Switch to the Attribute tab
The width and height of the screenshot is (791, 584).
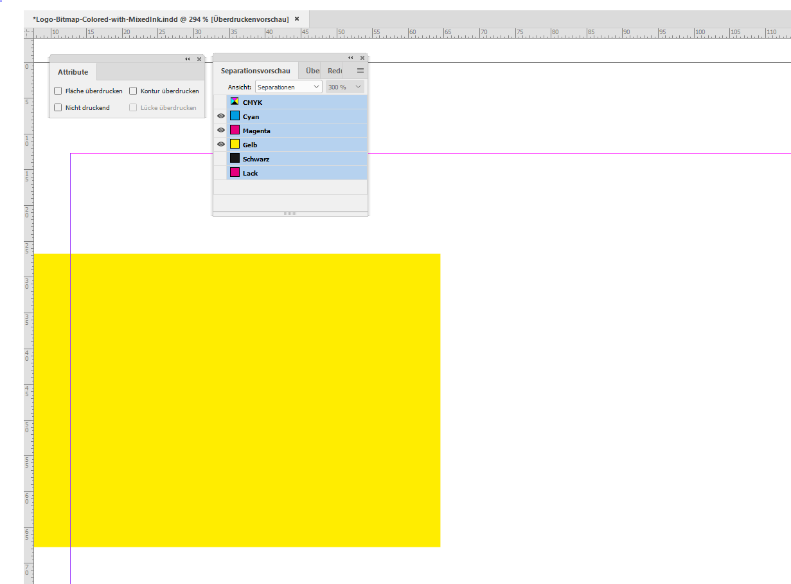coord(73,73)
